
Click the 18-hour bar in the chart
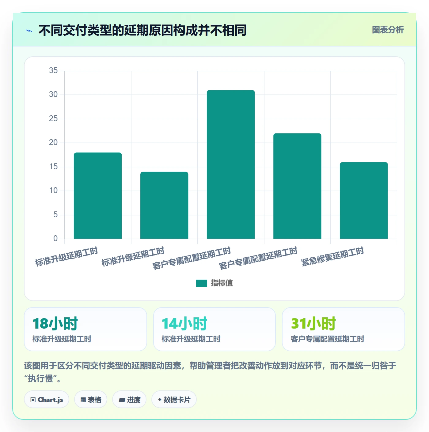tap(98, 196)
